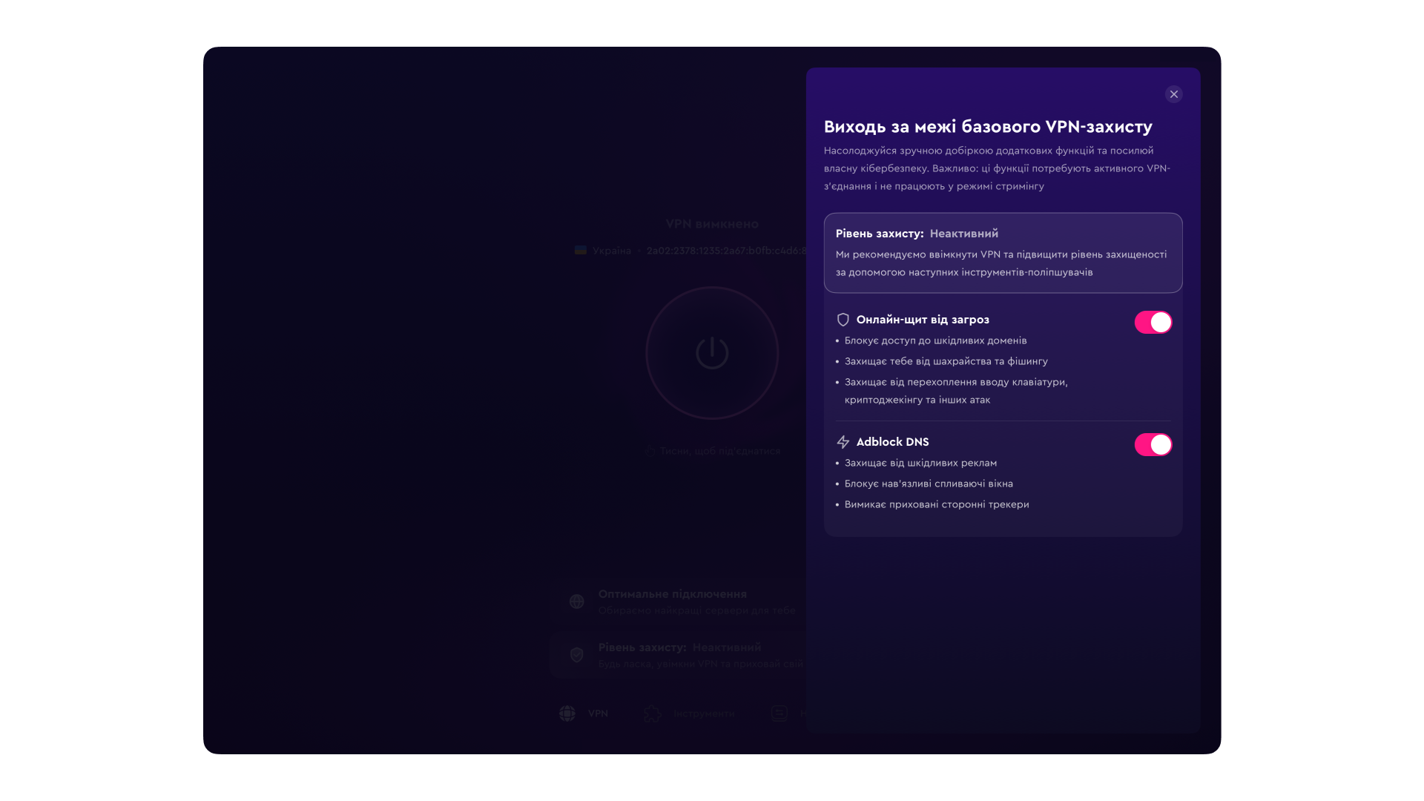1424x801 pixels.
Task: Open the VPN tab in the bottom bar
Action: click(584, 713)
